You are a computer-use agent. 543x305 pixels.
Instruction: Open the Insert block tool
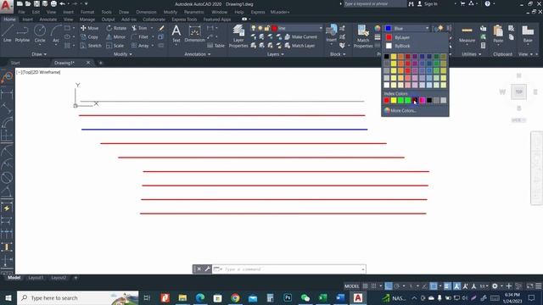332,34
